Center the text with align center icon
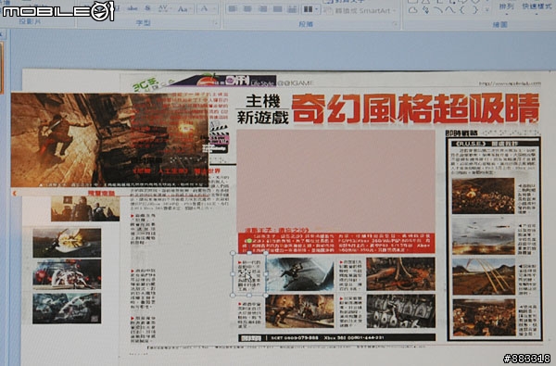Viewport: 556px width, 366px height. [x=247, y=9]
